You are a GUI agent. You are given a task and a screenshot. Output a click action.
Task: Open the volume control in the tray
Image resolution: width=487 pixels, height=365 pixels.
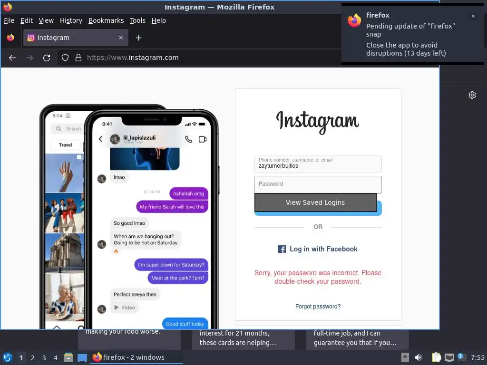[419, 357]
